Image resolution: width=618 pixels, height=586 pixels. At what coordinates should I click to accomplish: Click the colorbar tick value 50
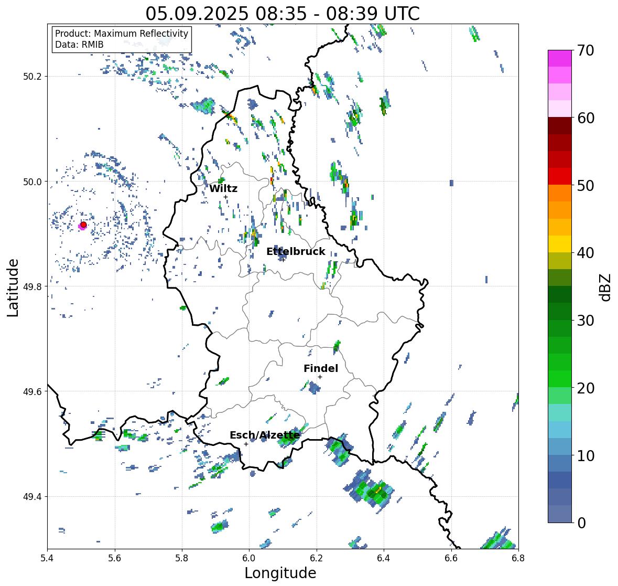(x=586, y=185)
